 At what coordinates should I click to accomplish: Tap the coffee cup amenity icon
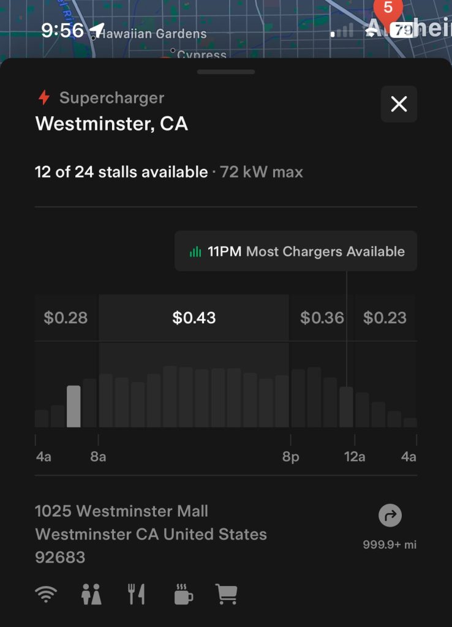pyautogui.click(x=183, y=594)
